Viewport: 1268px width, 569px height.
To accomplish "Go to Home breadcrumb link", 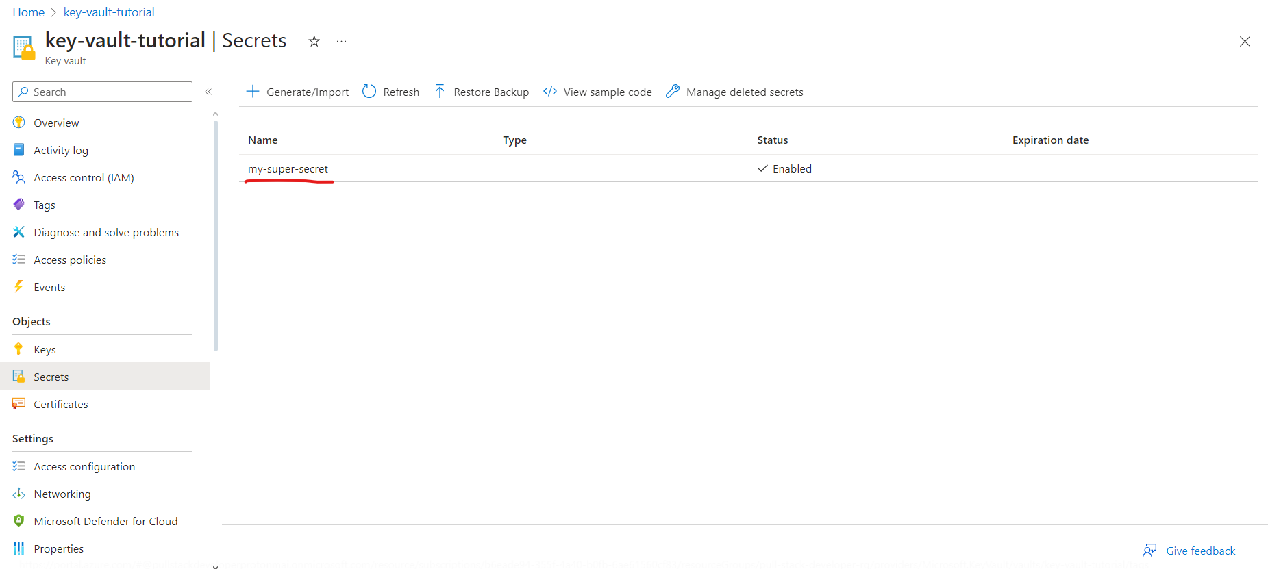I will click(29, 12).
